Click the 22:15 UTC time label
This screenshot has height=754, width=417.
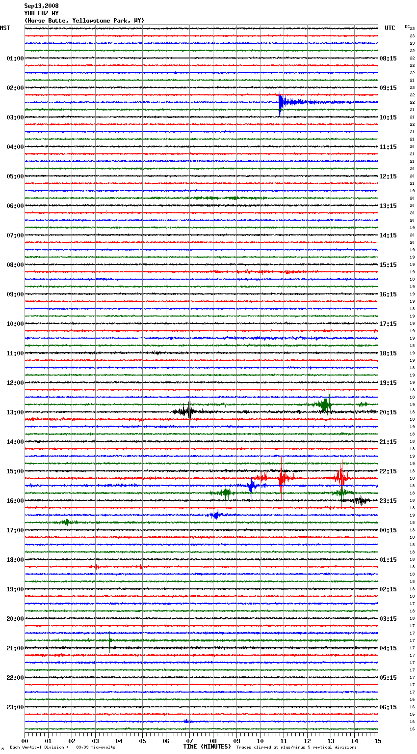tap(388, 471)
